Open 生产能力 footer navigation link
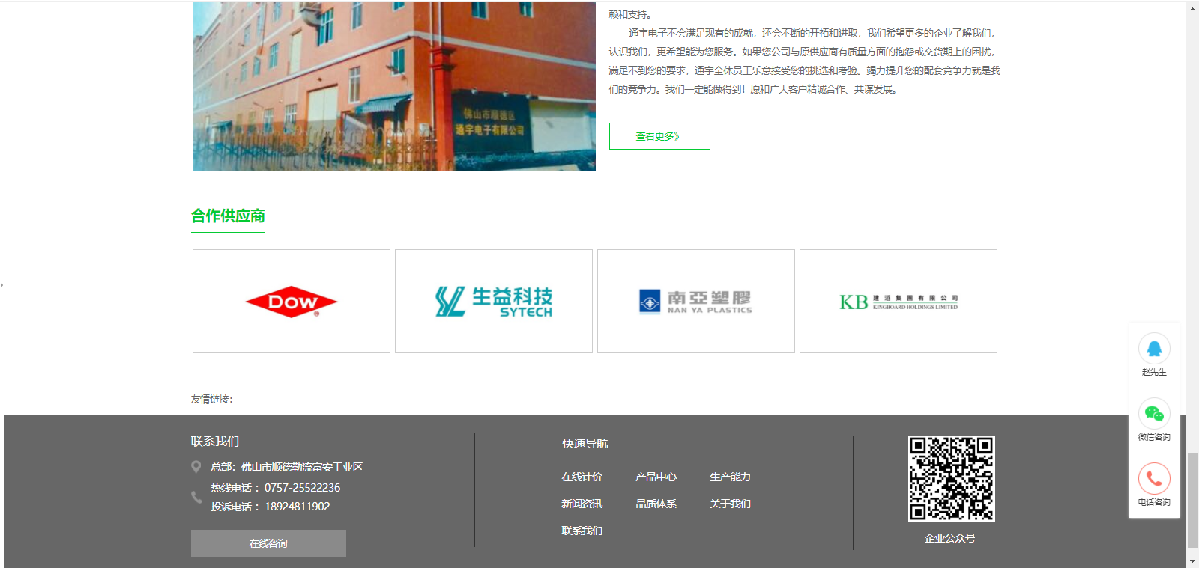Screen dimensions: 1199x568 tap(730, 477)
